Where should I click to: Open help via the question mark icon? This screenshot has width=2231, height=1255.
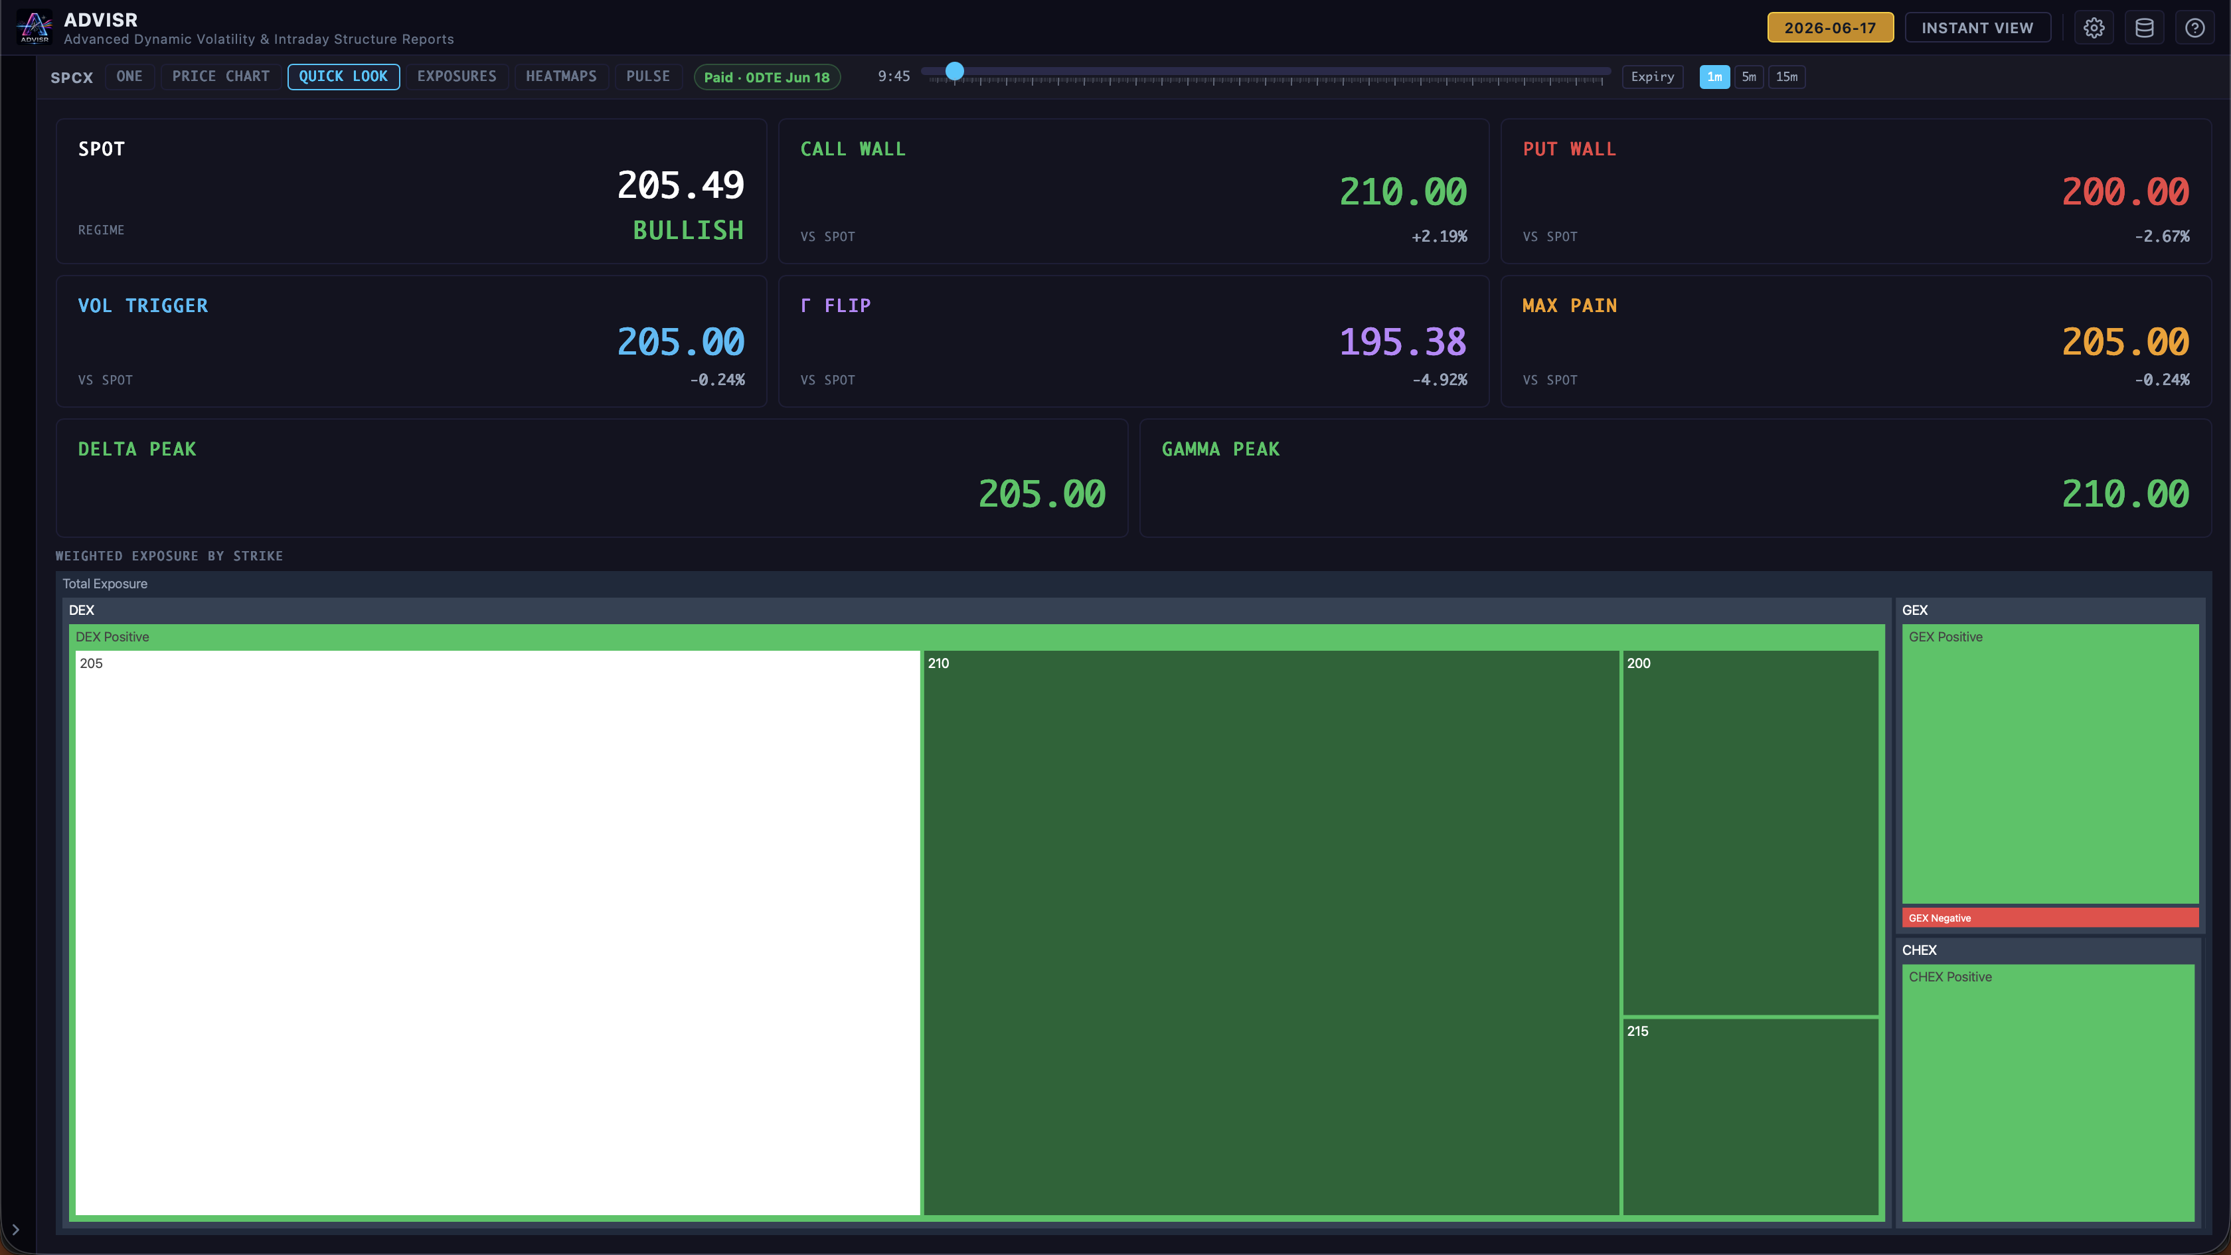click(x=2194, y=28)
